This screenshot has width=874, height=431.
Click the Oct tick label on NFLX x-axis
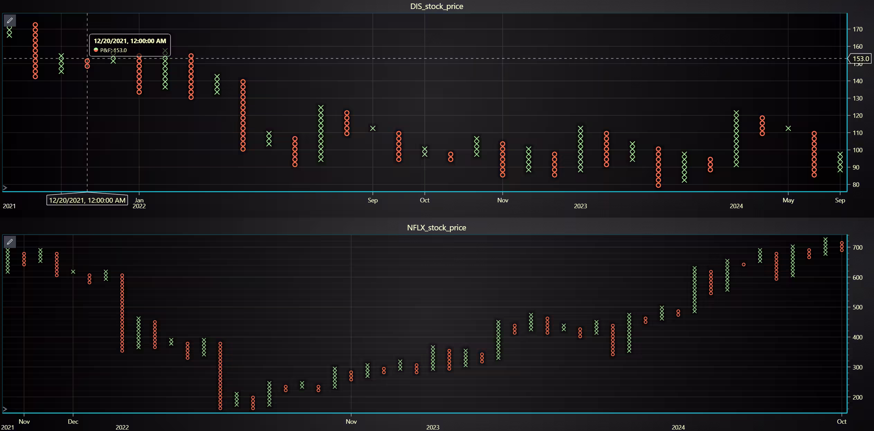[841, 422]
